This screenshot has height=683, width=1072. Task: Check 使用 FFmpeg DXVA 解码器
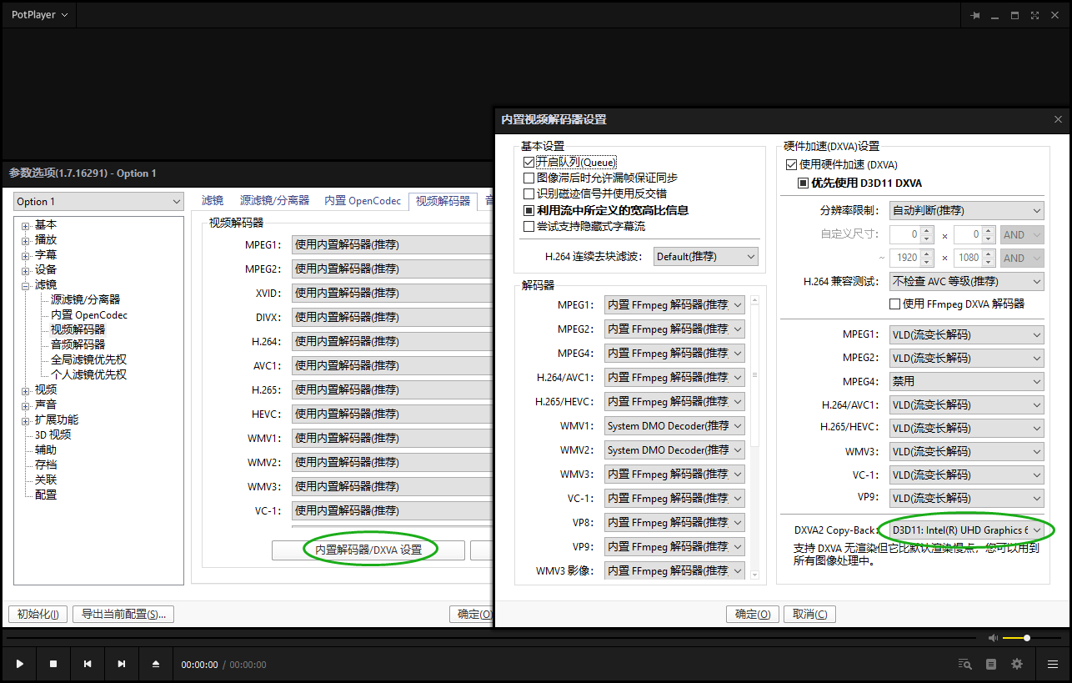click(x=896, y=304)
